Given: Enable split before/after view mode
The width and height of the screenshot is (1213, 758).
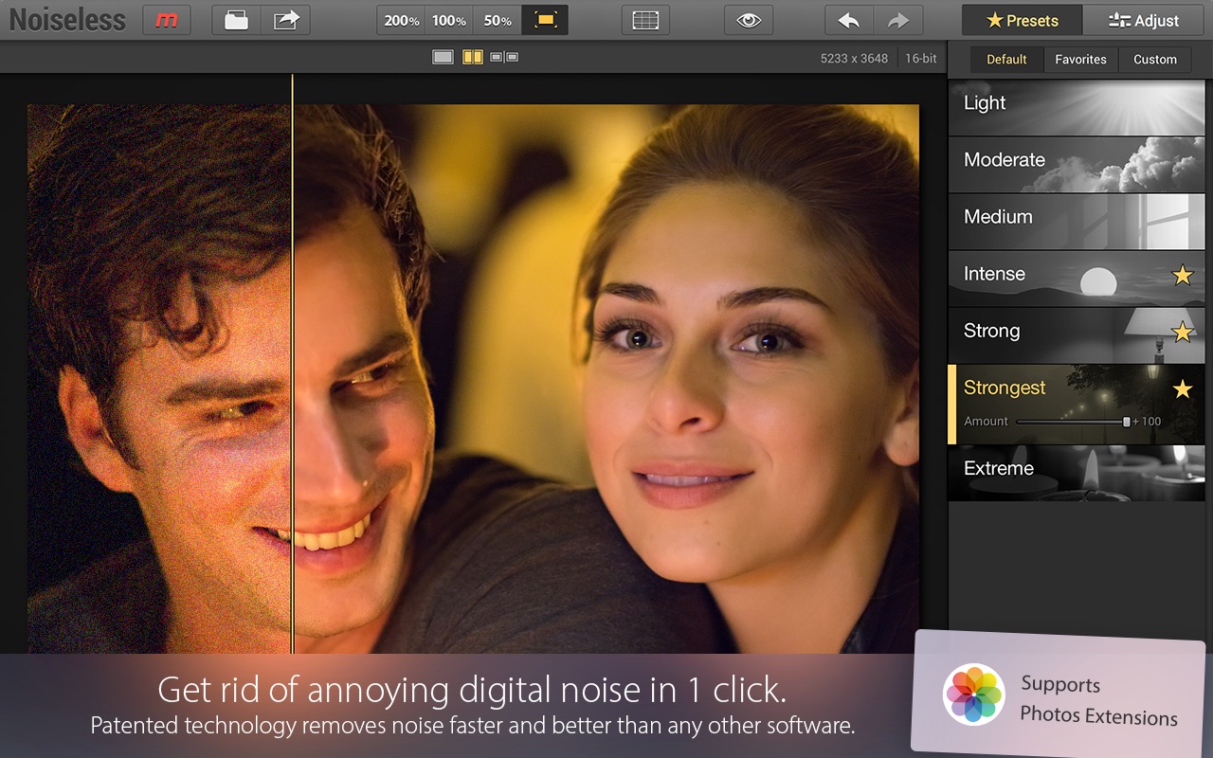Looking at the screenshot, I should (472, 58).
